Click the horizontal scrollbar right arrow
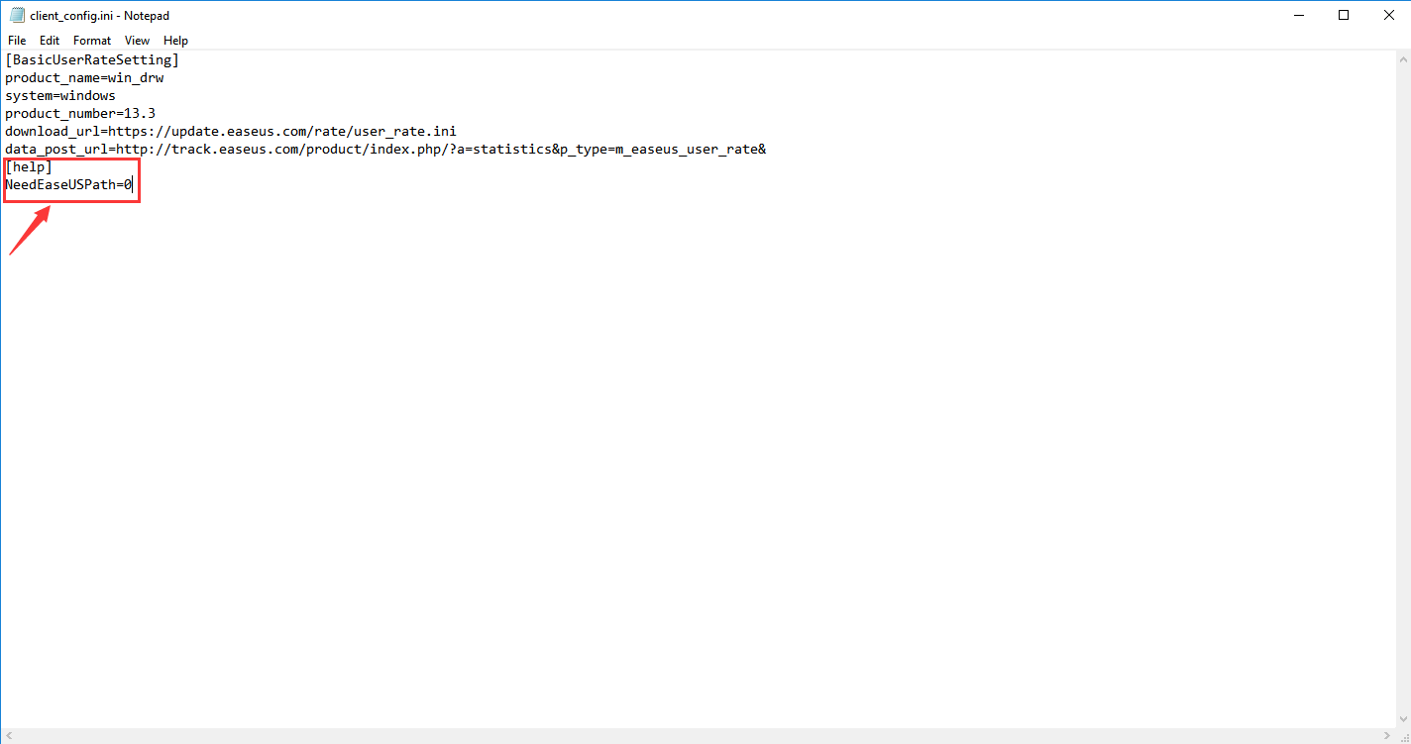This screenshot has width=1411, height=744. (1385, 735)
